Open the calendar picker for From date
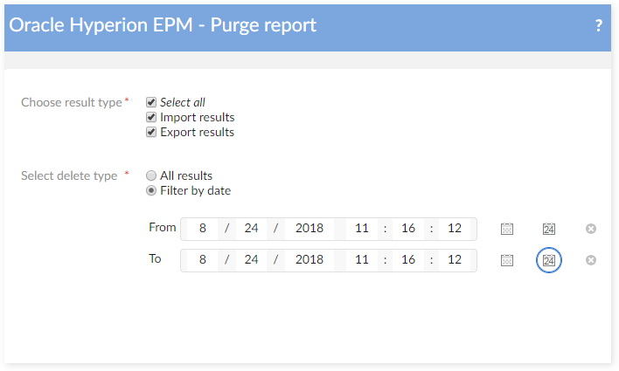The image size is (619, 371). pos(507,229)
